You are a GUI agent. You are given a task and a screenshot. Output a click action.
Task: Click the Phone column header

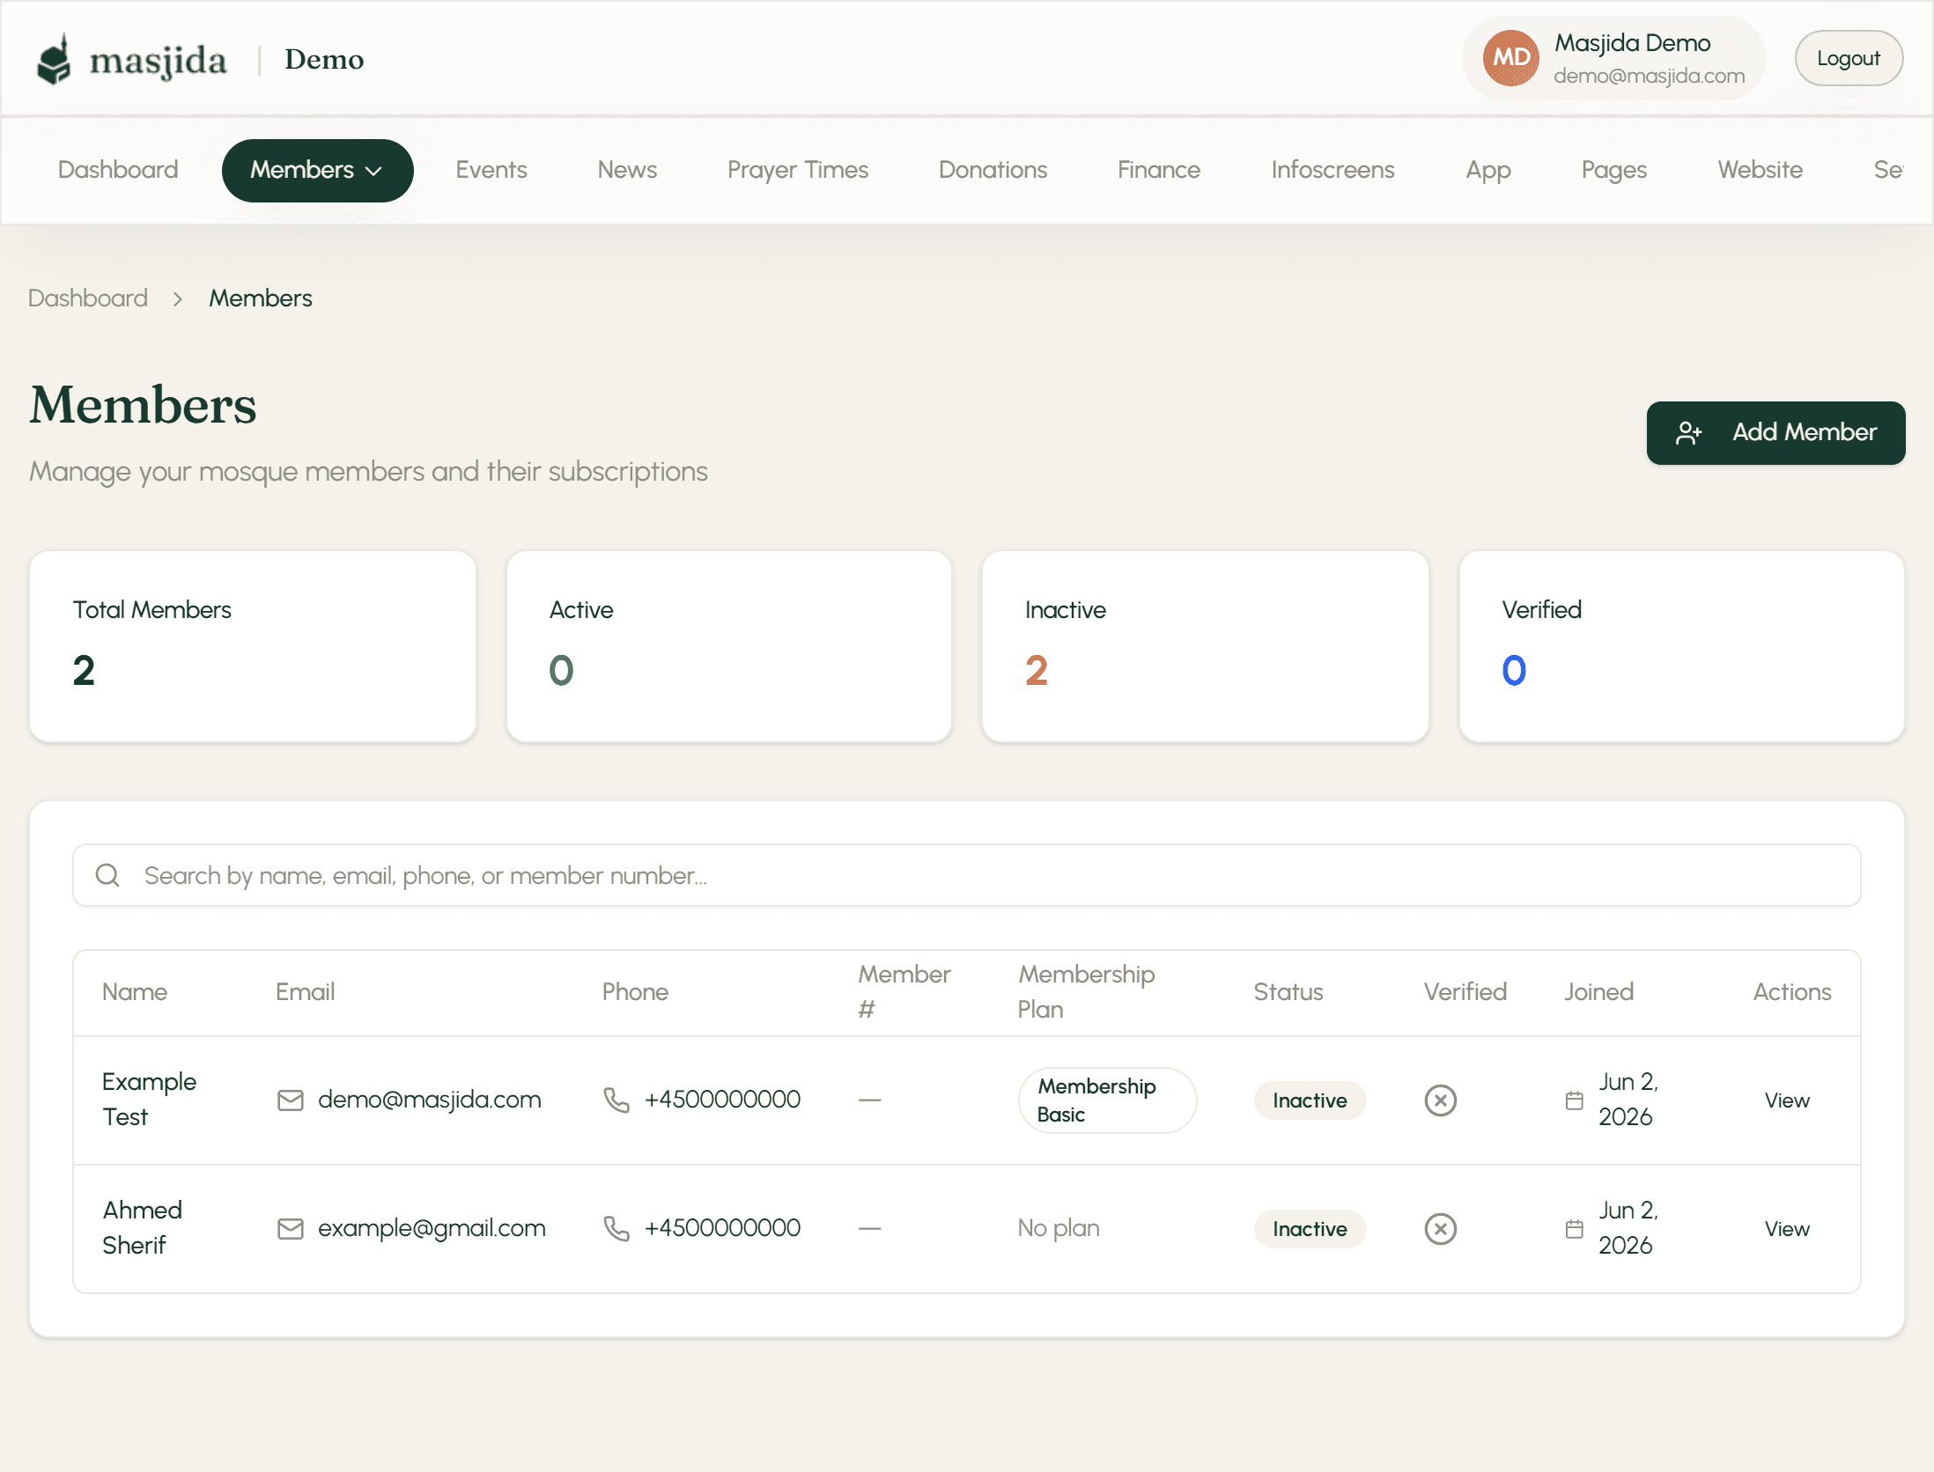[x=635, y=992]
